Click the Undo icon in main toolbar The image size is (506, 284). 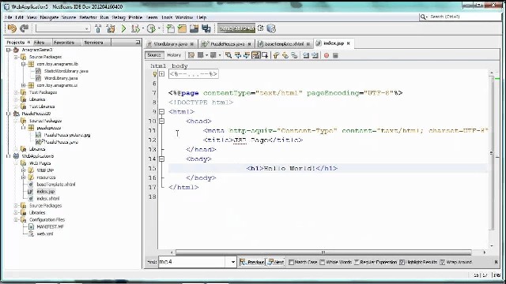(12, 28)
